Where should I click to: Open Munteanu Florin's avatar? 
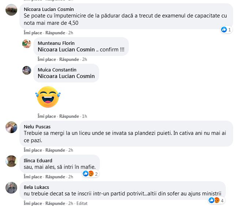[27, 44]
